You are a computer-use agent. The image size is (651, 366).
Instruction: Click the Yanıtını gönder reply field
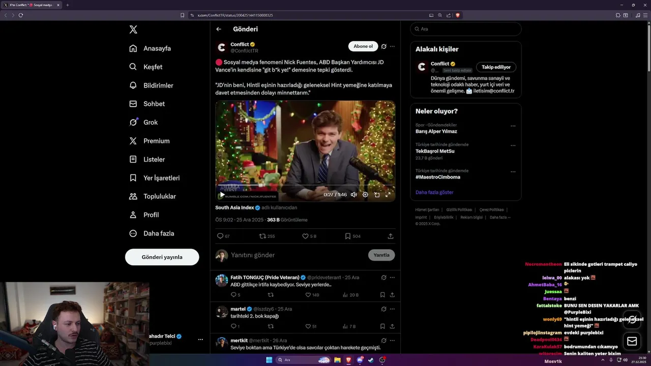pos(298,255)
